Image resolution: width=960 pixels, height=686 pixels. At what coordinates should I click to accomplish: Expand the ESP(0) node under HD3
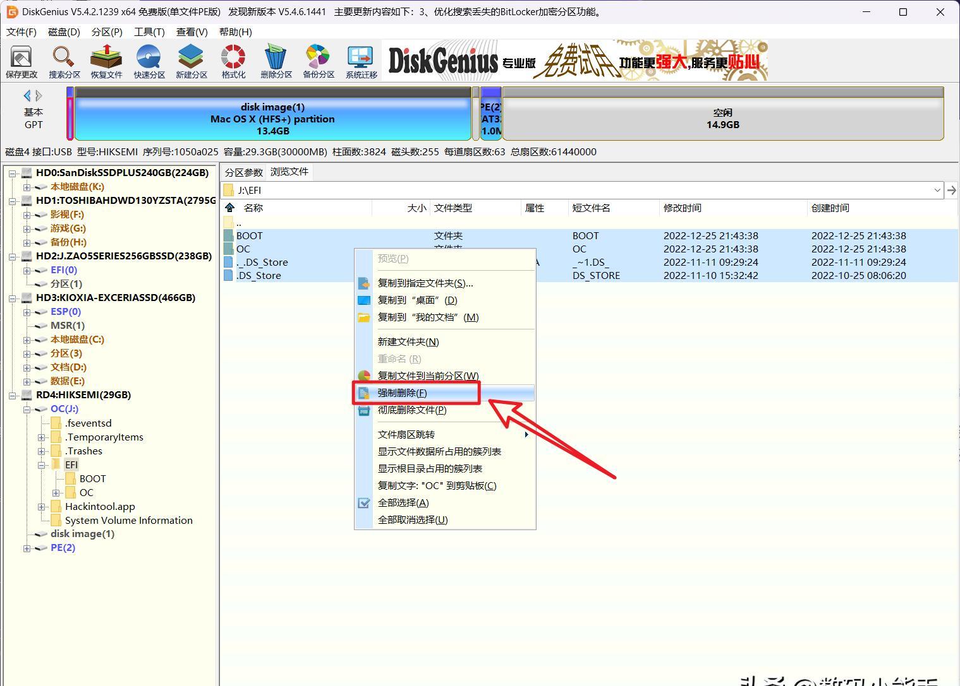click(x=27, y=312)
